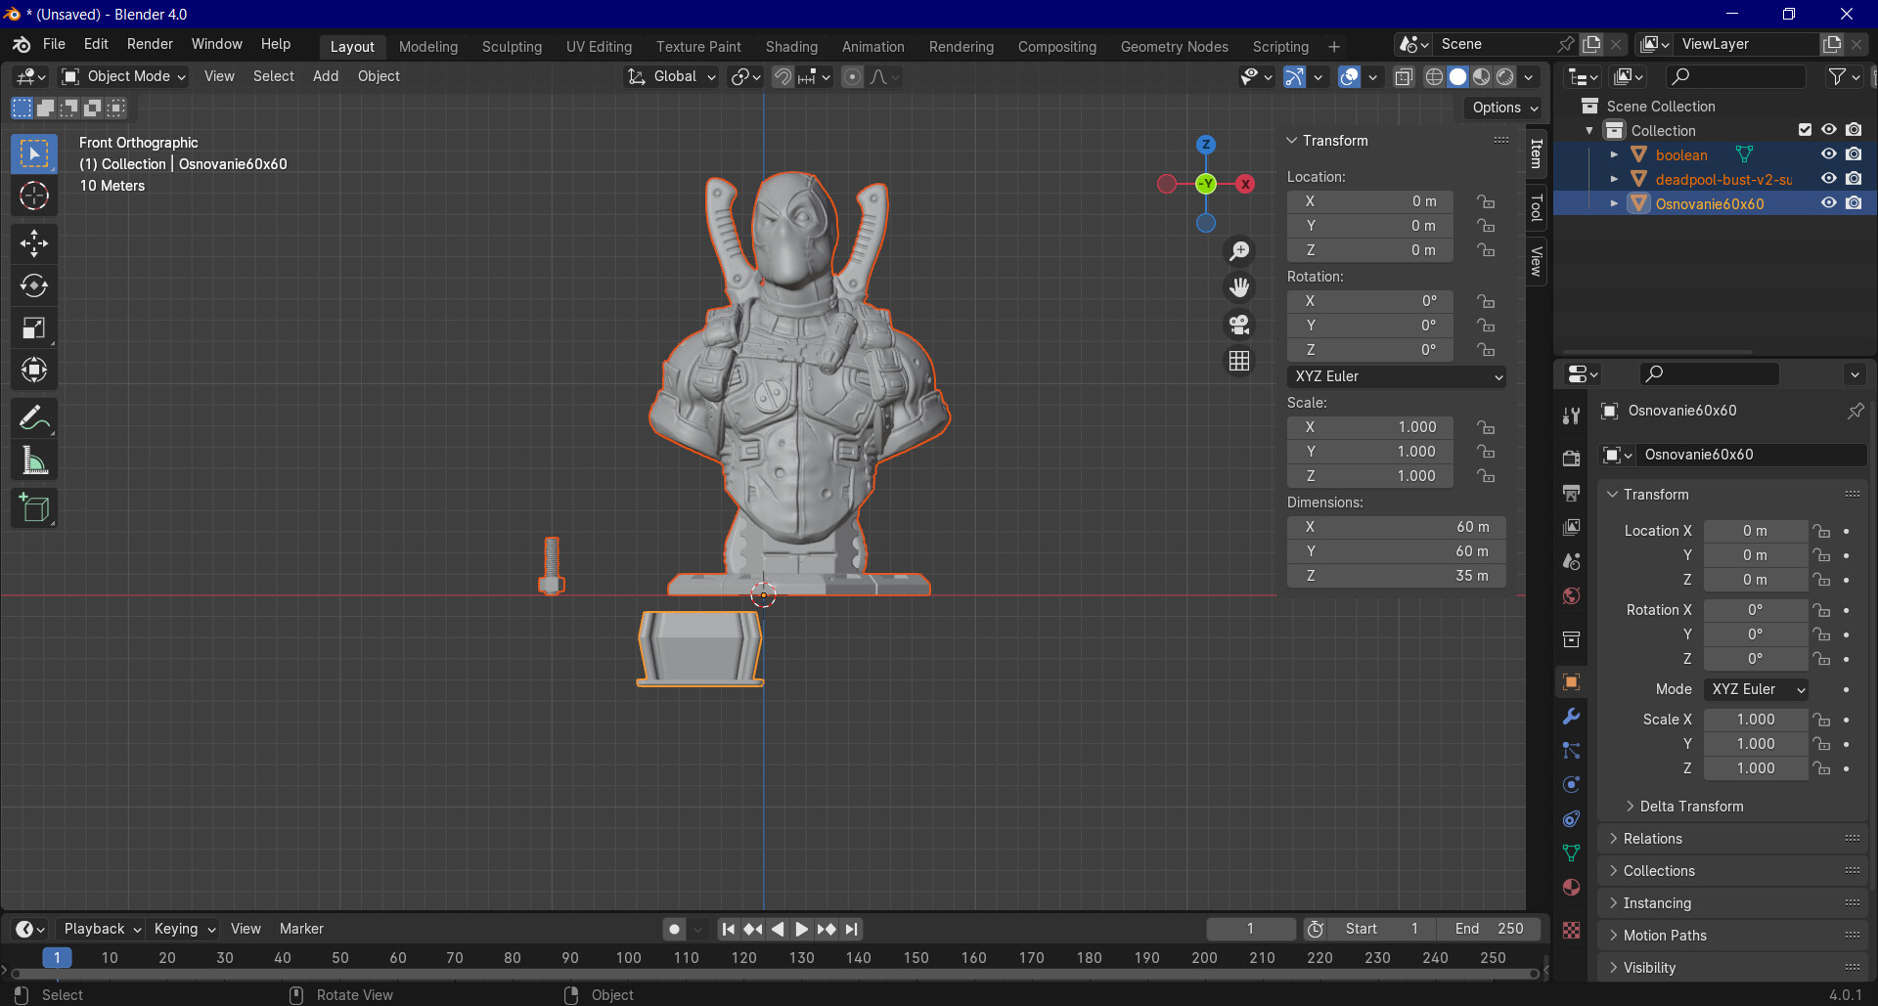1878x1006 pixels.
Task: Open the Render menu
Action: coord(150,44)
